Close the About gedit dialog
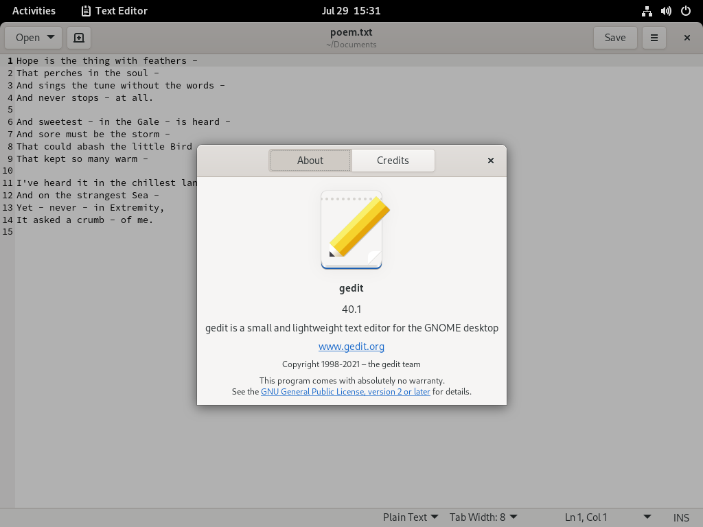This screenshot has height=527, width=703. tap(491, 161)
